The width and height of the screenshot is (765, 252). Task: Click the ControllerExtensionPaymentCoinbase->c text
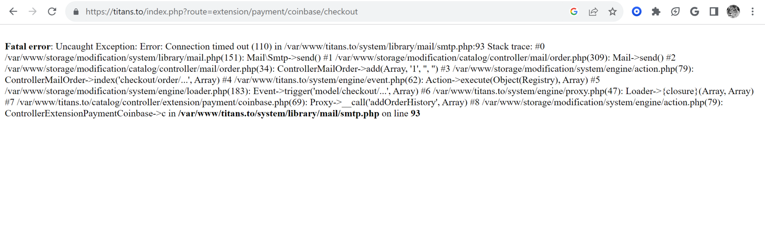pos(85,113)
